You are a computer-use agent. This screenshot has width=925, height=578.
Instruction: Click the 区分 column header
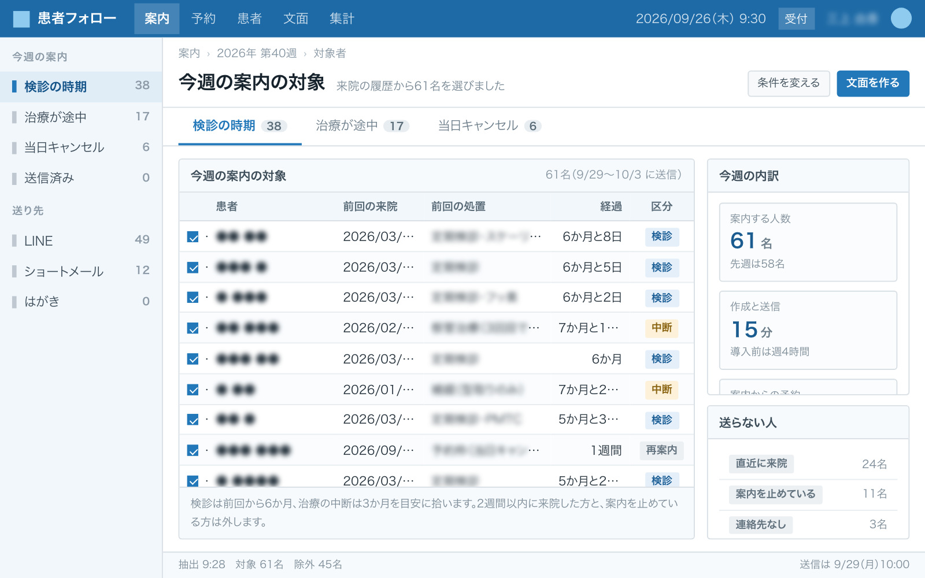coord(661,206)
